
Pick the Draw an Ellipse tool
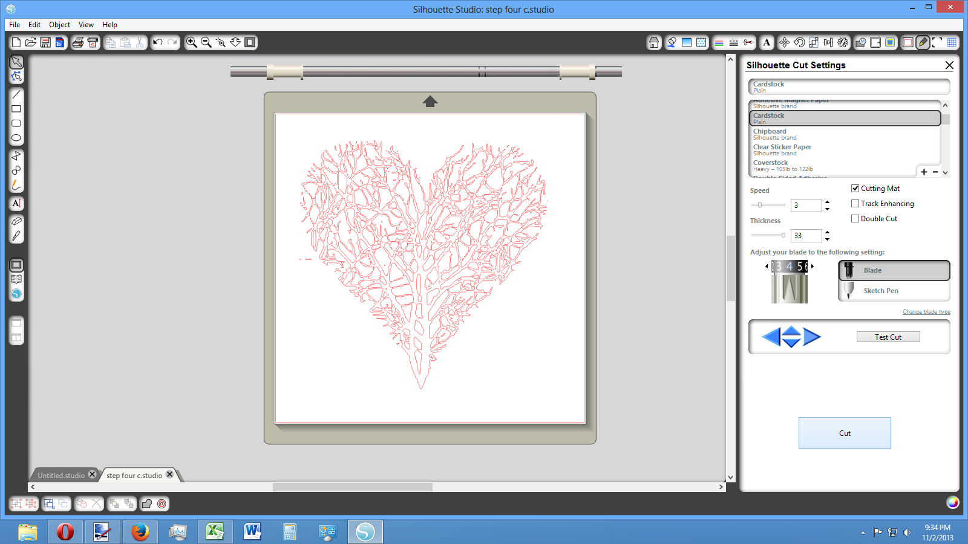[16, 138]
